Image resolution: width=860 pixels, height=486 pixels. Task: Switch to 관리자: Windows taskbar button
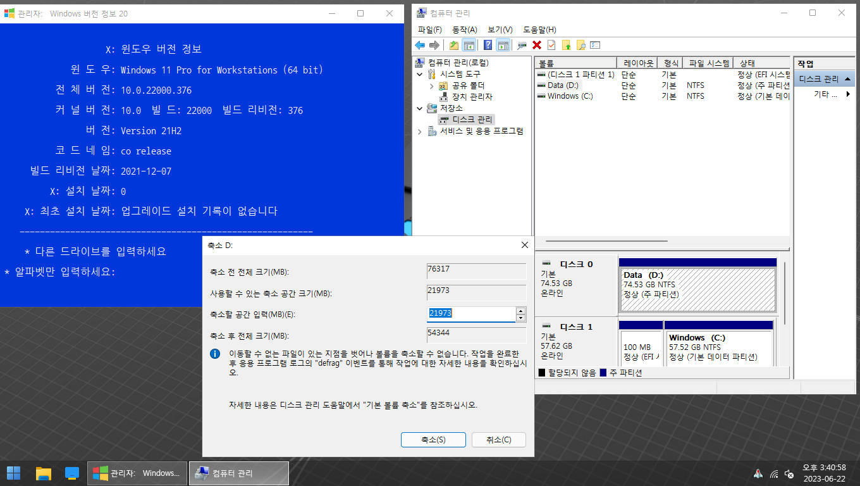[x=137, y=473]
